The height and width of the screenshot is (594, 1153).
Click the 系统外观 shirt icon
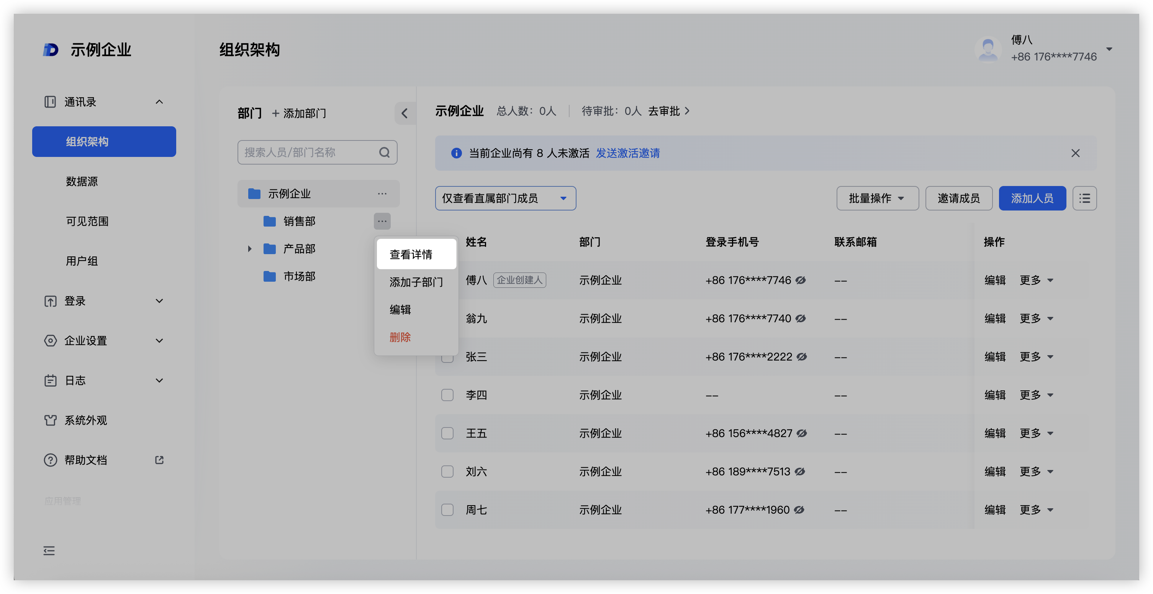[x=50, y=420]
